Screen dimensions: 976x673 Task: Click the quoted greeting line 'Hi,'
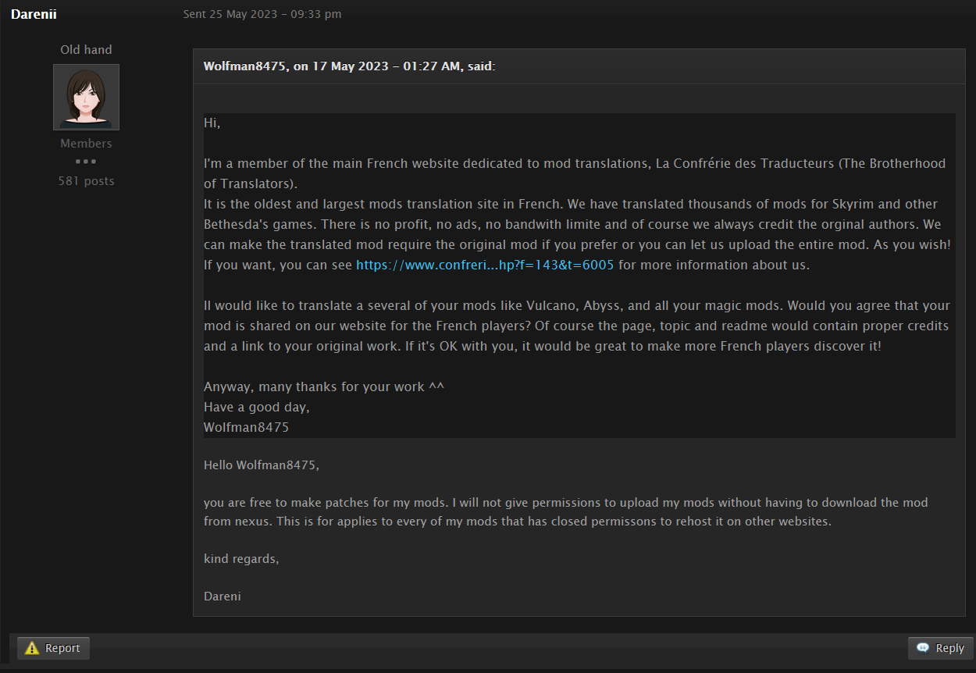pyautogui.click(x=212, y=123)
